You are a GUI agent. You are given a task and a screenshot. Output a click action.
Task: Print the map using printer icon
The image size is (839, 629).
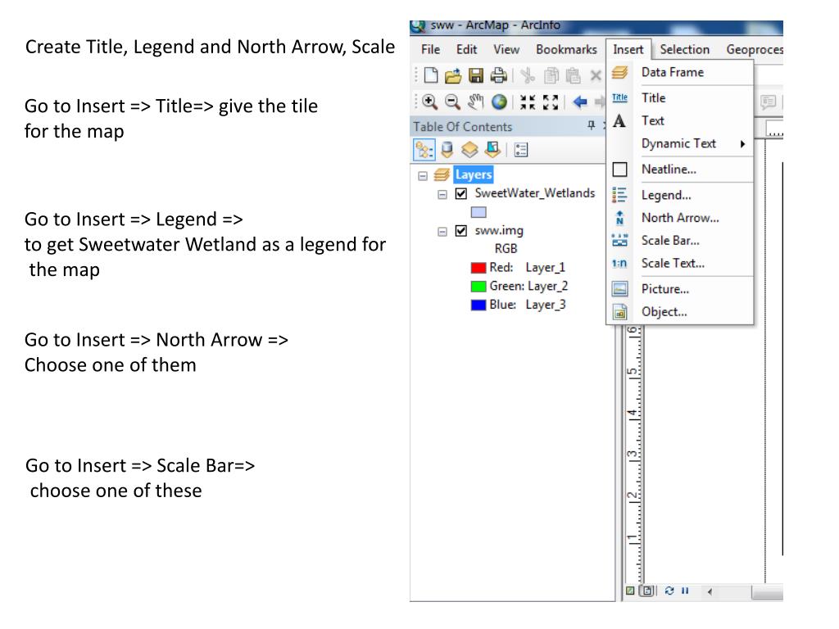tap(498, 75)
